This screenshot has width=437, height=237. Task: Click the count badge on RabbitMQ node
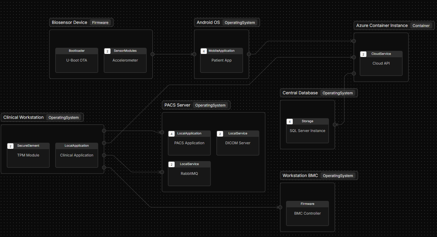pos(172,164)
